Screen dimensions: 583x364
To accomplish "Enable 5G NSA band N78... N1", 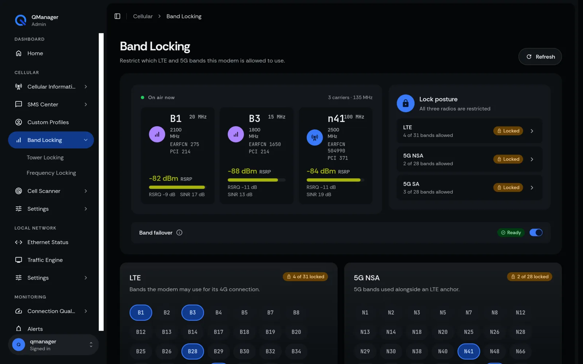I will 365,313.
